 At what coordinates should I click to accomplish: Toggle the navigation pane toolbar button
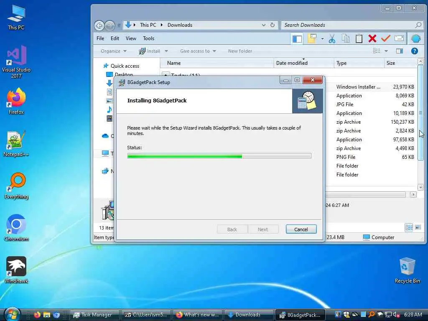click(x=297, y=39)
